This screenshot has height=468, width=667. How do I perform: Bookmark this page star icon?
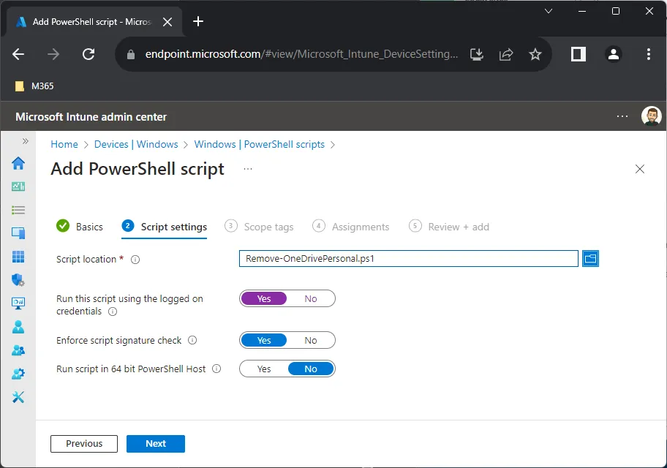(535, 54)
